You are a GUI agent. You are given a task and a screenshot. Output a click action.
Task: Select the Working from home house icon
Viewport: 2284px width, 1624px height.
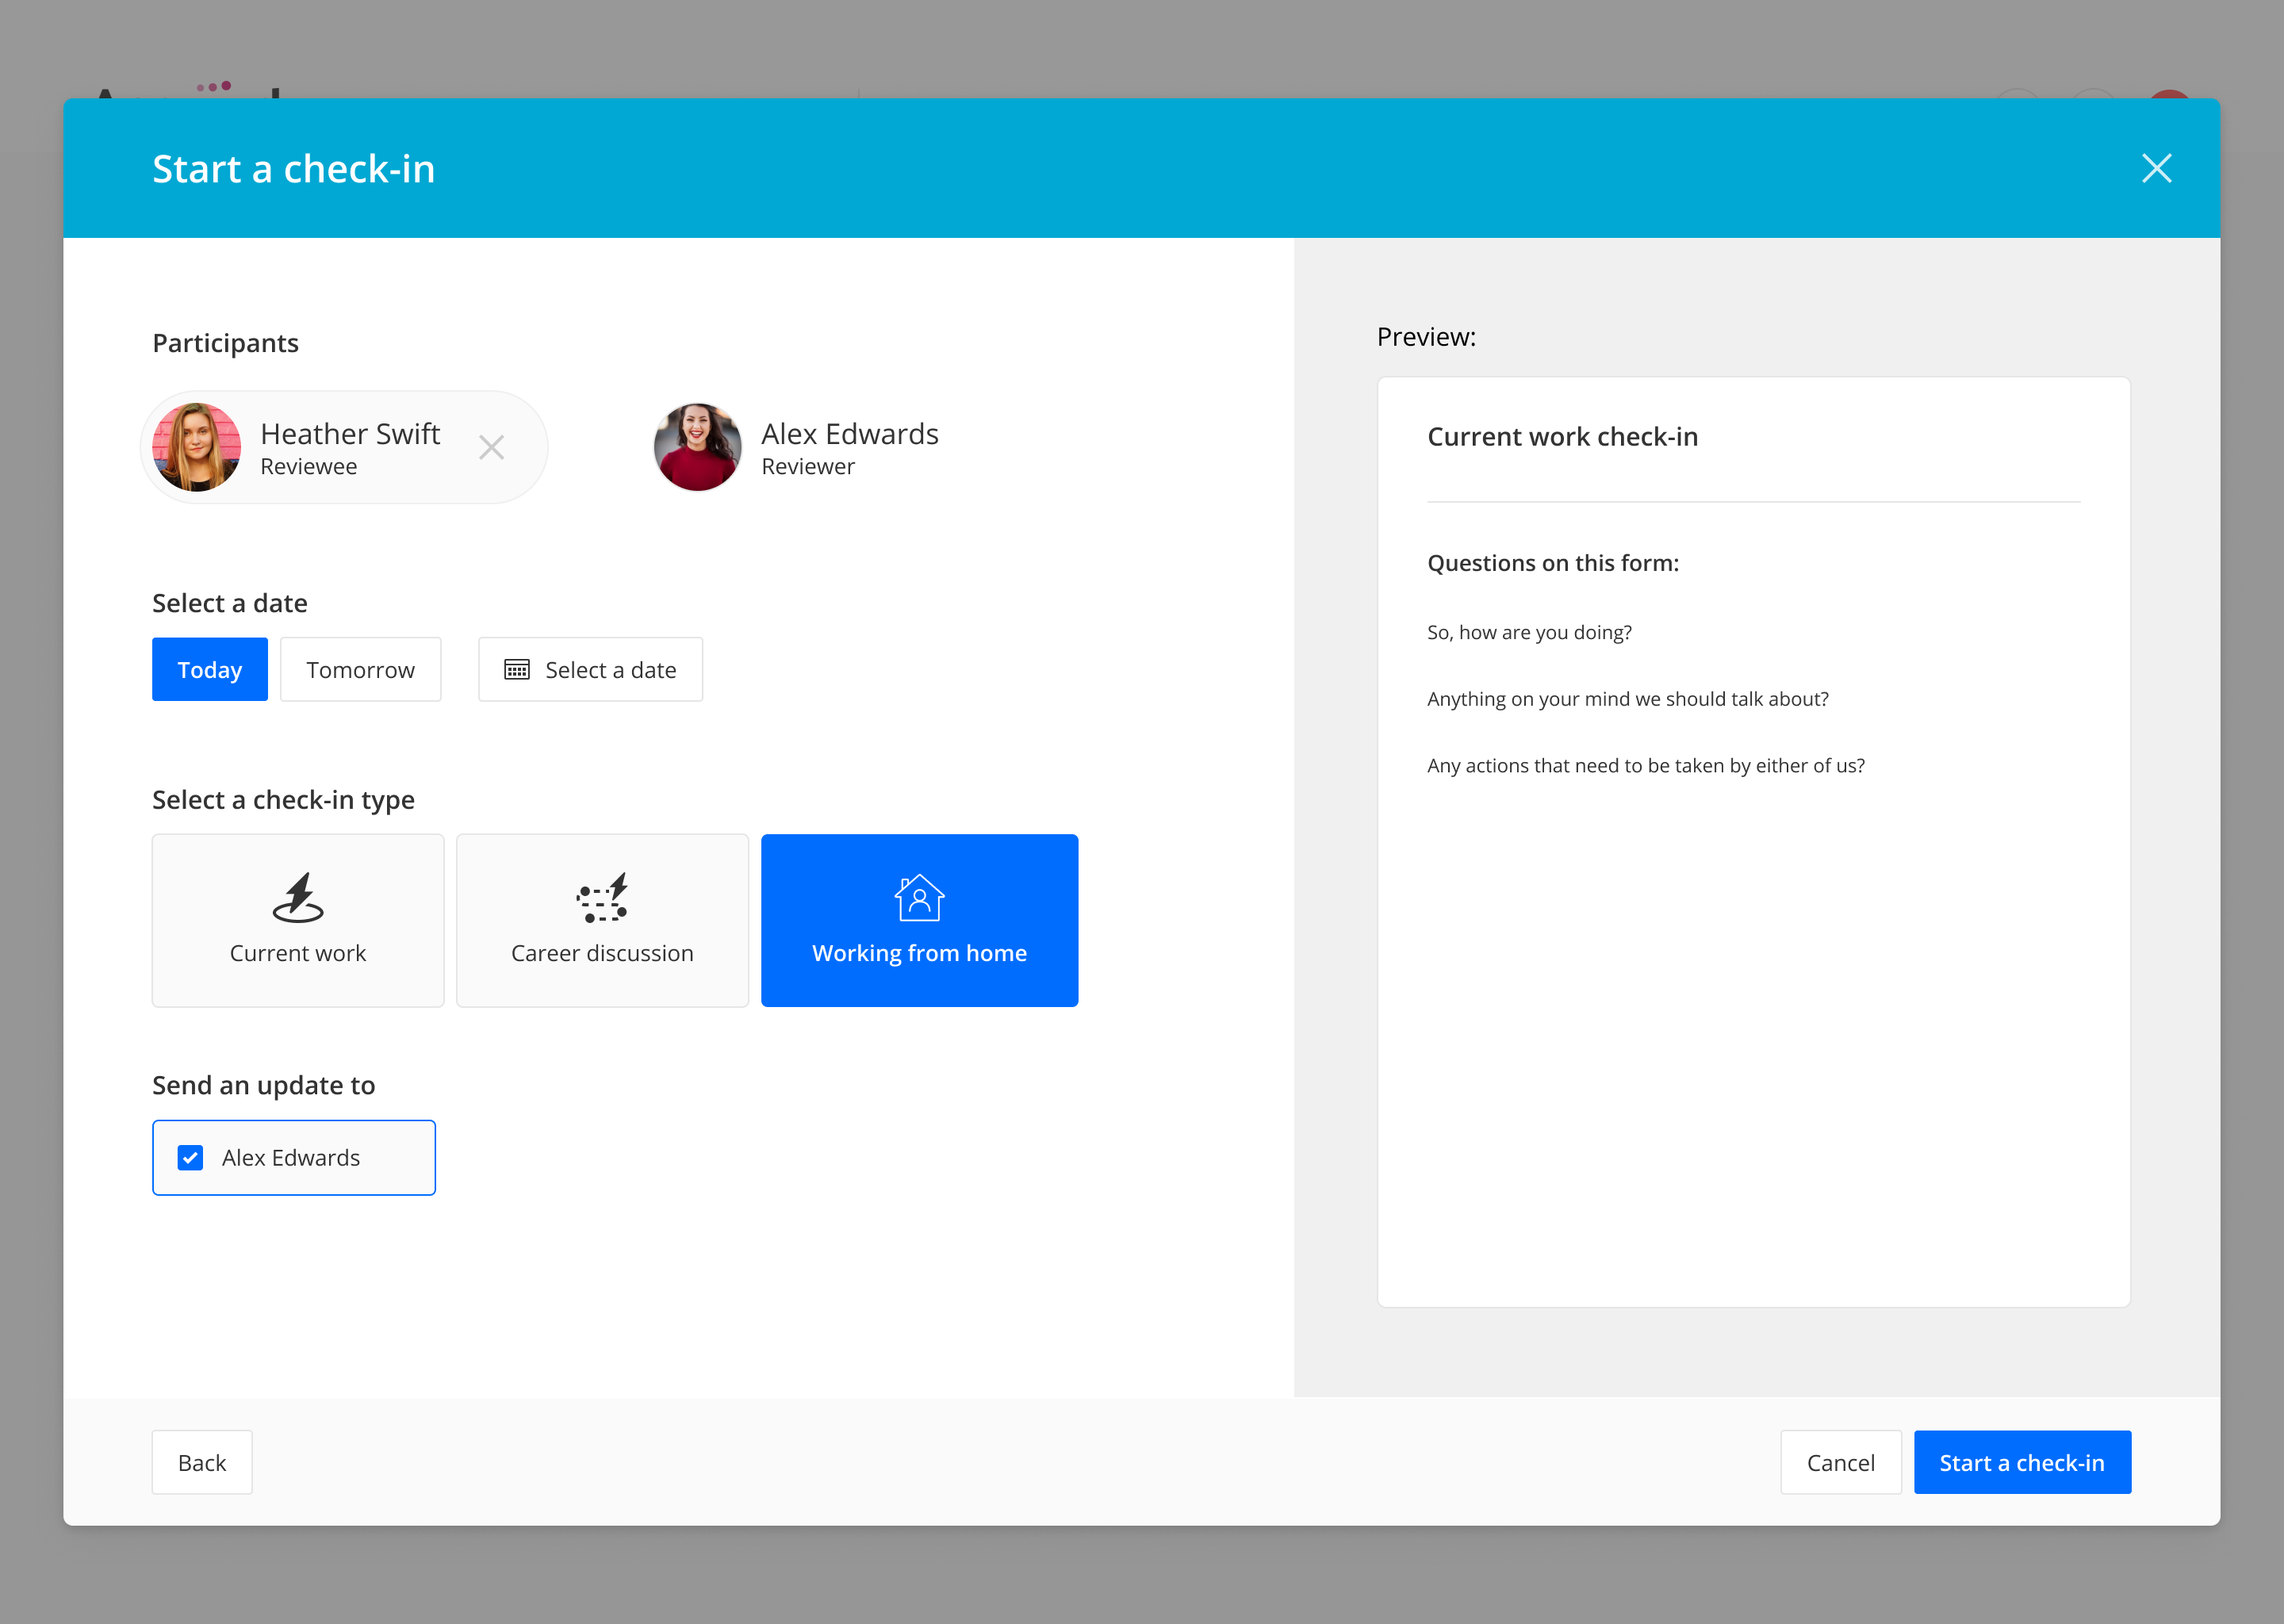point(918,898)
